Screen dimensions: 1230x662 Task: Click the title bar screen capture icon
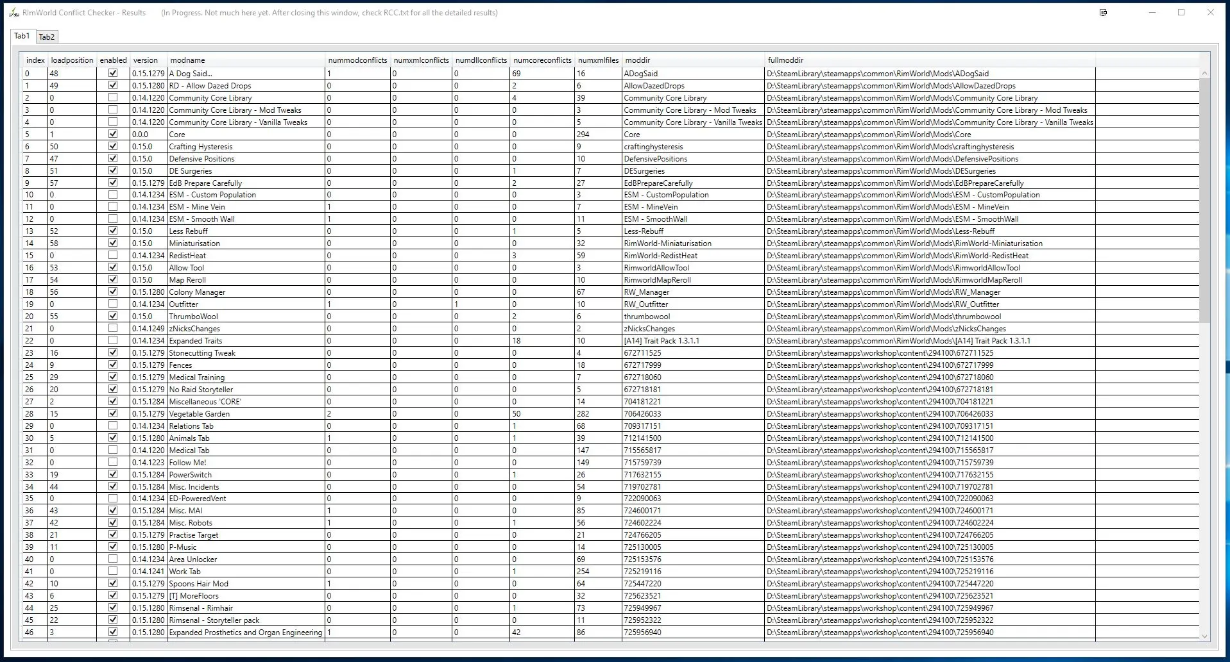pyautogui.click(x=1104, y=12)
